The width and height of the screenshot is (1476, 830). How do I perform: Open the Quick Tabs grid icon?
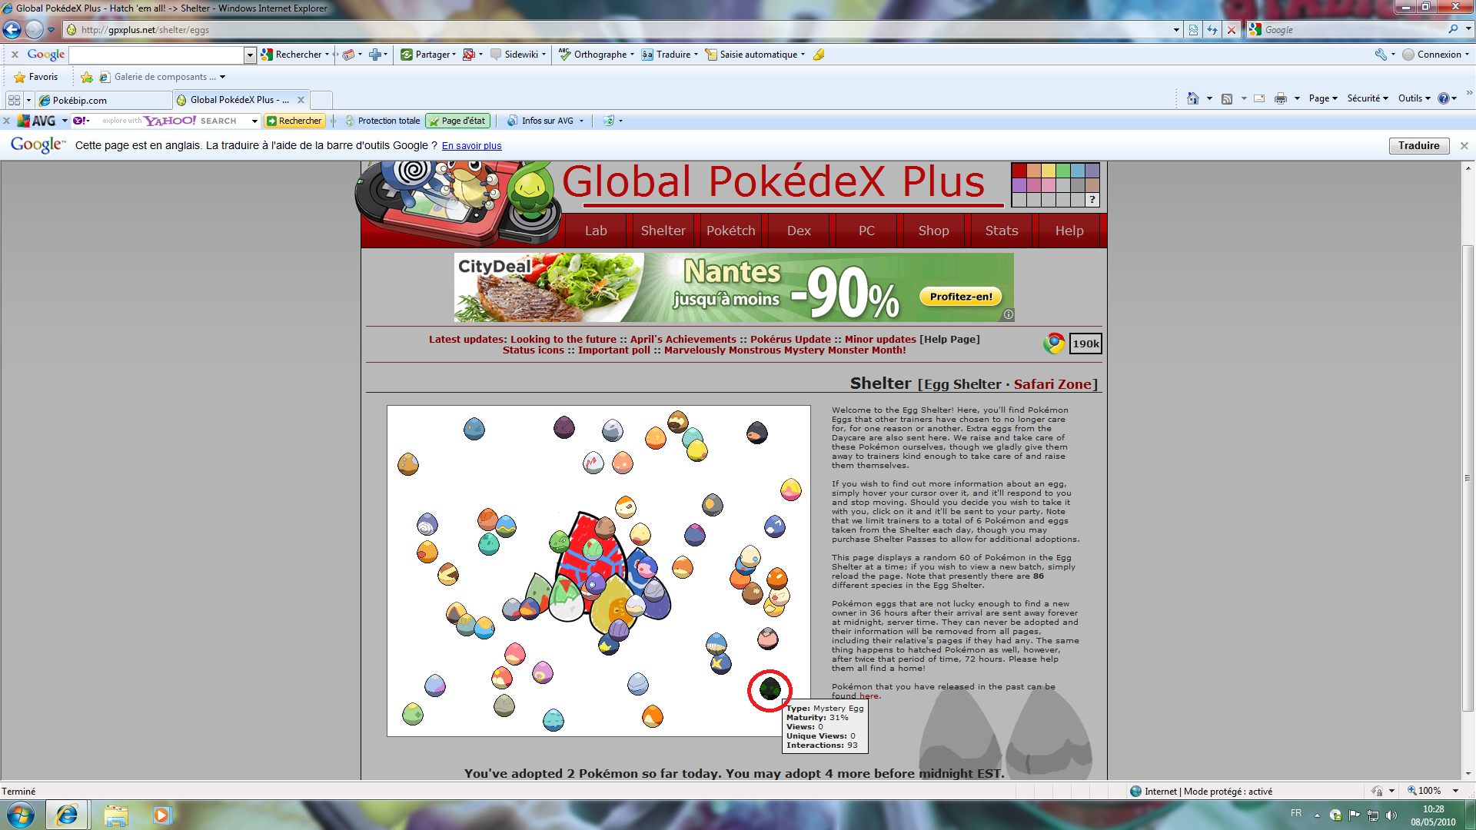click(x=14, y=101)
